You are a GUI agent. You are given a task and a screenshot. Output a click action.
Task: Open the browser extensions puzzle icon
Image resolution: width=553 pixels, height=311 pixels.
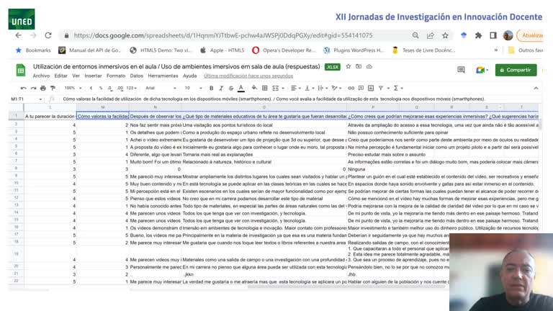coord(478,35)
